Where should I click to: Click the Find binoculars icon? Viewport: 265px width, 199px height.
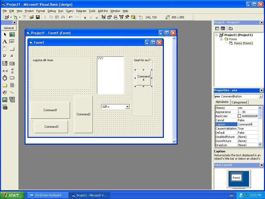click(x=63, y=17)
